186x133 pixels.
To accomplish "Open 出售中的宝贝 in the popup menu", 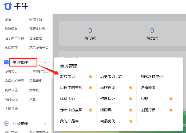I will point(71,88).
